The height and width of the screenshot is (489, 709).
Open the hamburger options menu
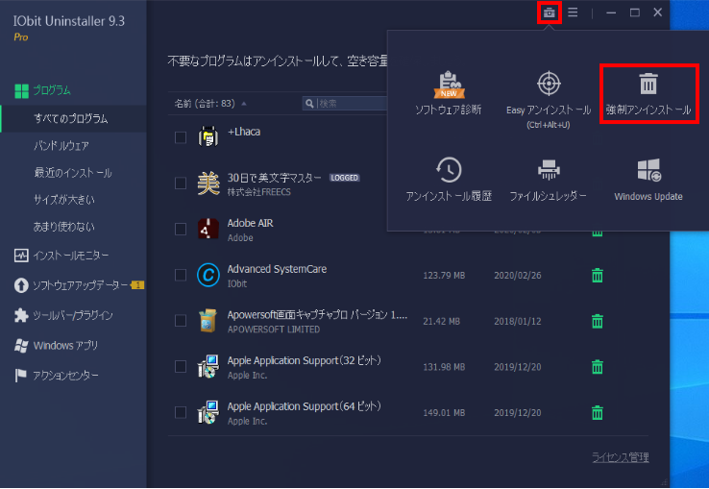573,12
